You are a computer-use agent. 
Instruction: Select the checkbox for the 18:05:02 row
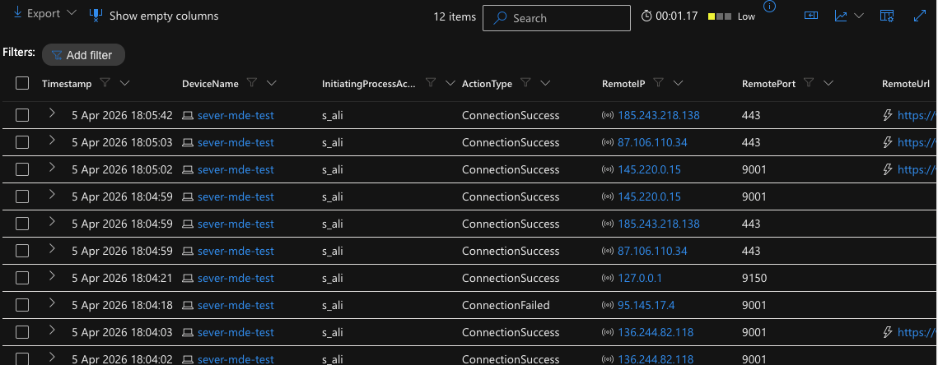(x=22, y=169)
